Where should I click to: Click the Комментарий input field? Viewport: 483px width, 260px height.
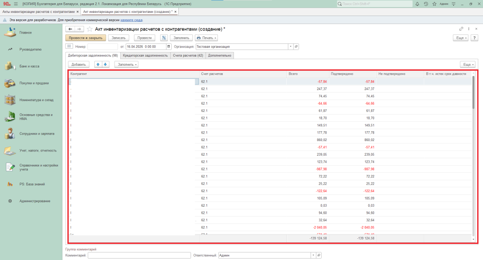139,255
